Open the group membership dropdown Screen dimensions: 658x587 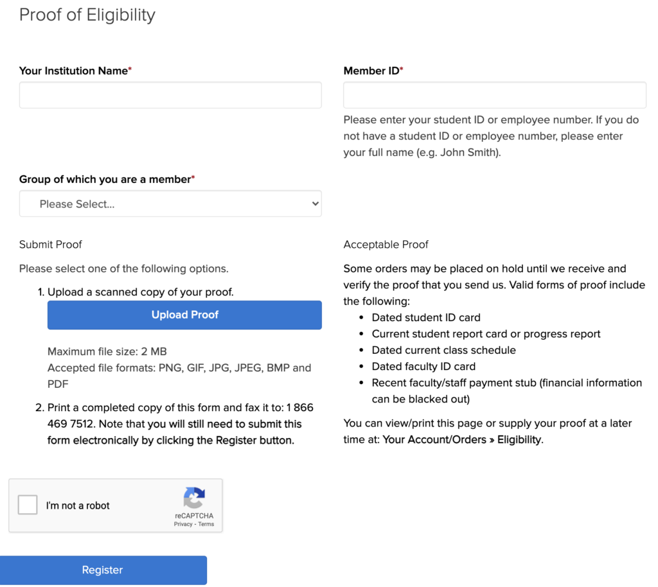click(x=170, y=204)
